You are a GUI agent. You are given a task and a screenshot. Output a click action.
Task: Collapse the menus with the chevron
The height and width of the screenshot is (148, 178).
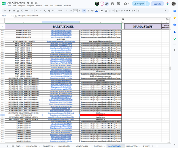click(x=166, y=11)
